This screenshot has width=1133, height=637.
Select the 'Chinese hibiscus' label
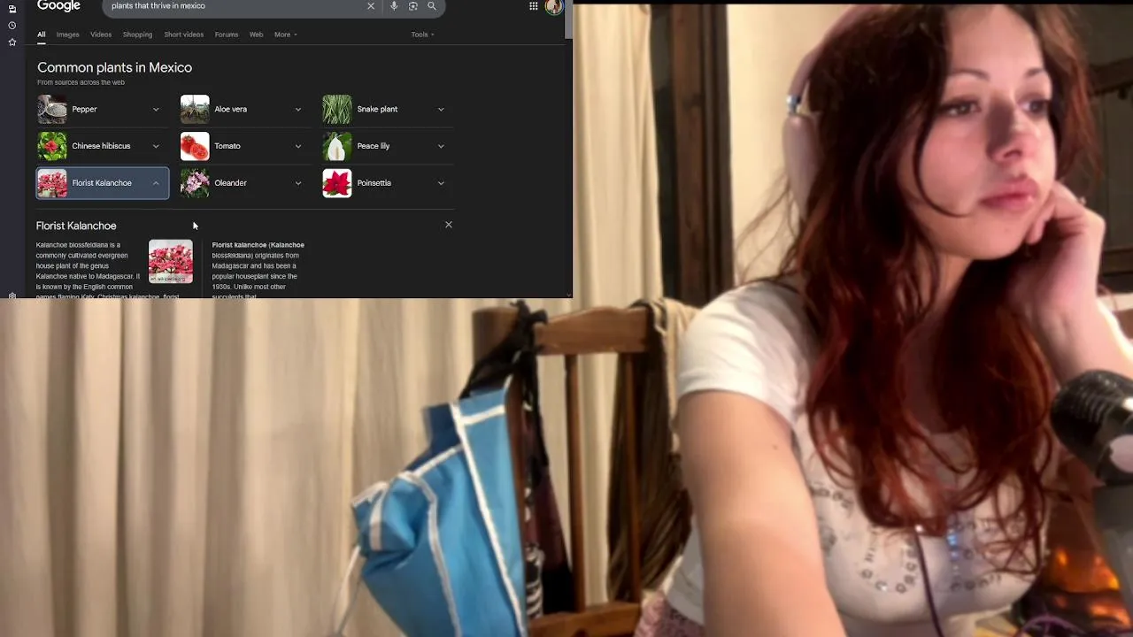pyautogui.click(x=101, y=146)
